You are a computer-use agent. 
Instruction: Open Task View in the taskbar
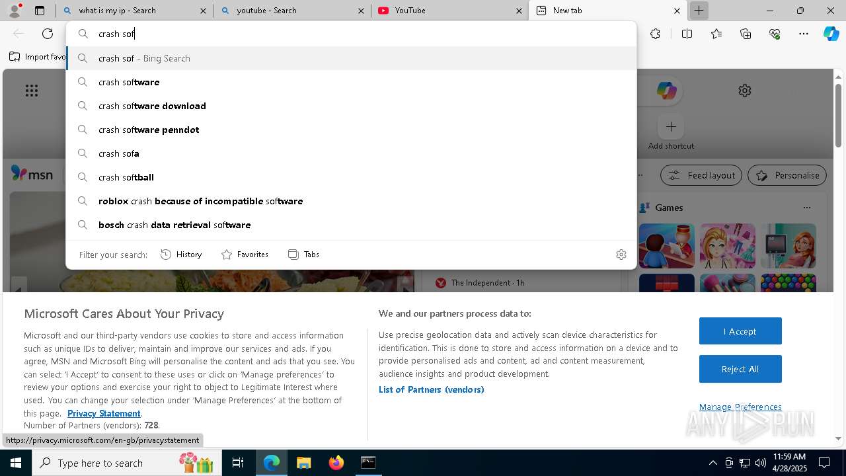pyautogui.click(x=238, y=463)
